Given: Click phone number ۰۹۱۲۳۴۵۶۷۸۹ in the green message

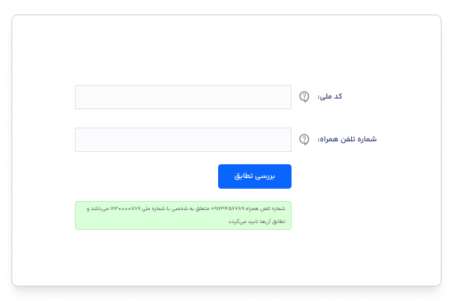Looking at the screenshot, I should tap(228, 209).
